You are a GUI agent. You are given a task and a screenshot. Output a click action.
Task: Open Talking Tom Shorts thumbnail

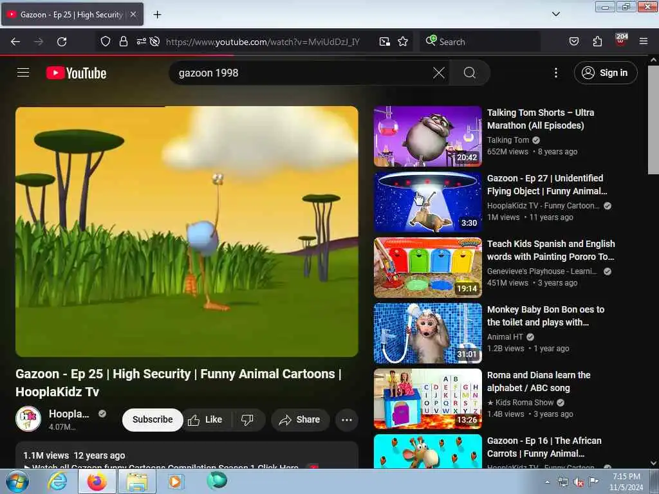tap(427, 136)
